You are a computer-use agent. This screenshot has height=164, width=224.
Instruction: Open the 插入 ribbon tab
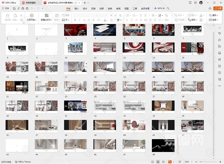coord(76,8)
